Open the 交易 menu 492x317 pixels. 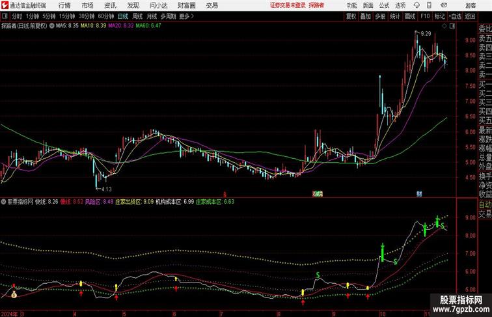[212, 5]
